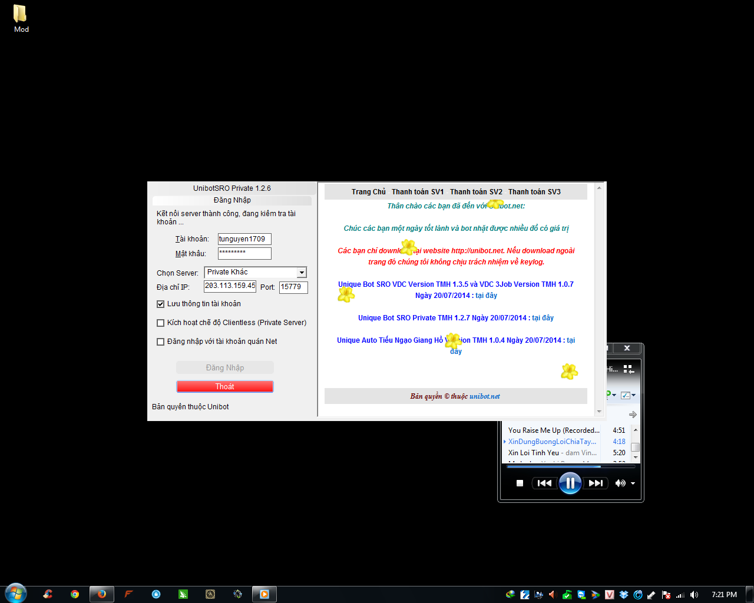Open the Media Player list options dropdown
The image size is (754, 603).
pos(633,395)
